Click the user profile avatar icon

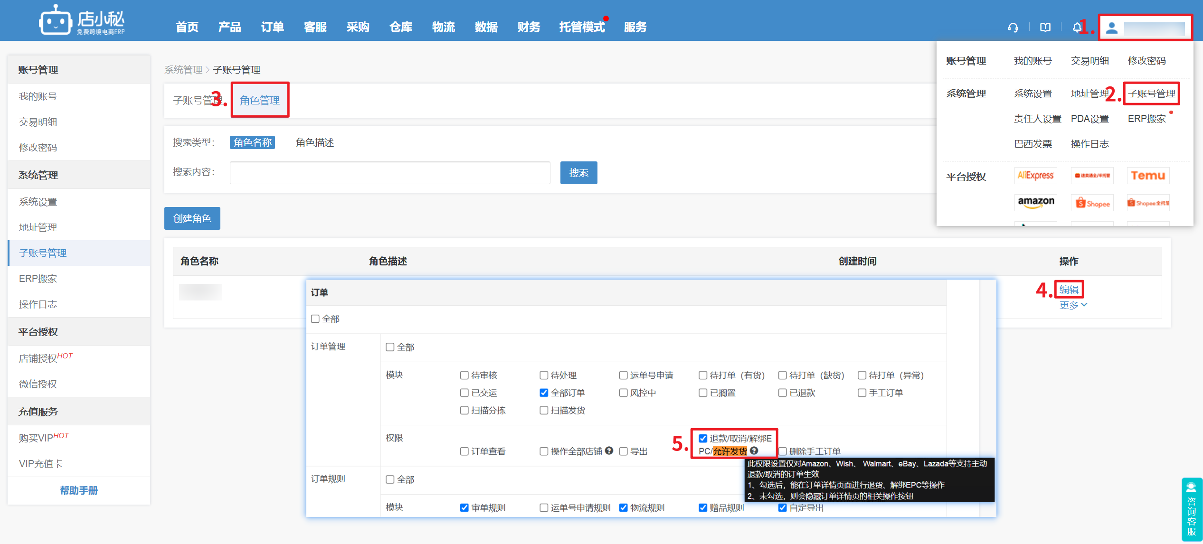1111,28
